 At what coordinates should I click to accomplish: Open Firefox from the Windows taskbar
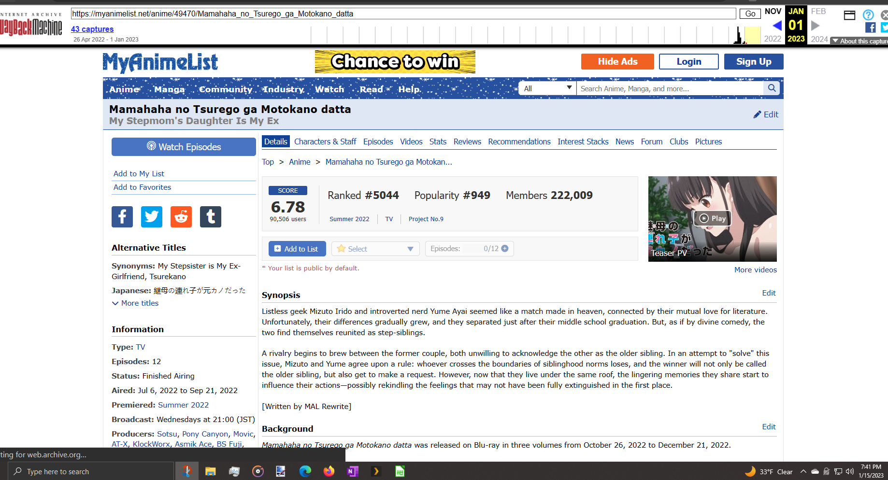[329, 471]
